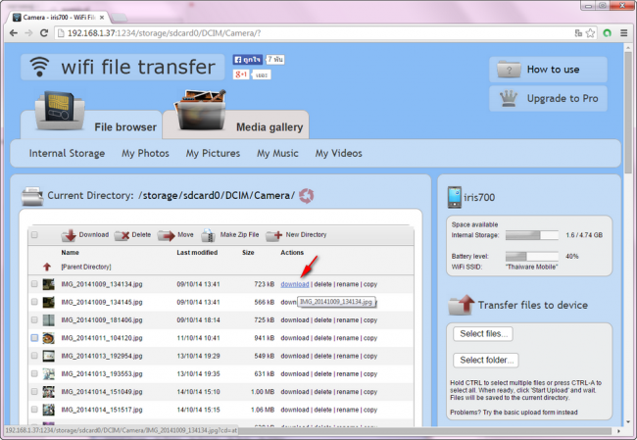Screen dimensions: 637x440
Task: Open My Photos section
Action: (x=145, y=153)
